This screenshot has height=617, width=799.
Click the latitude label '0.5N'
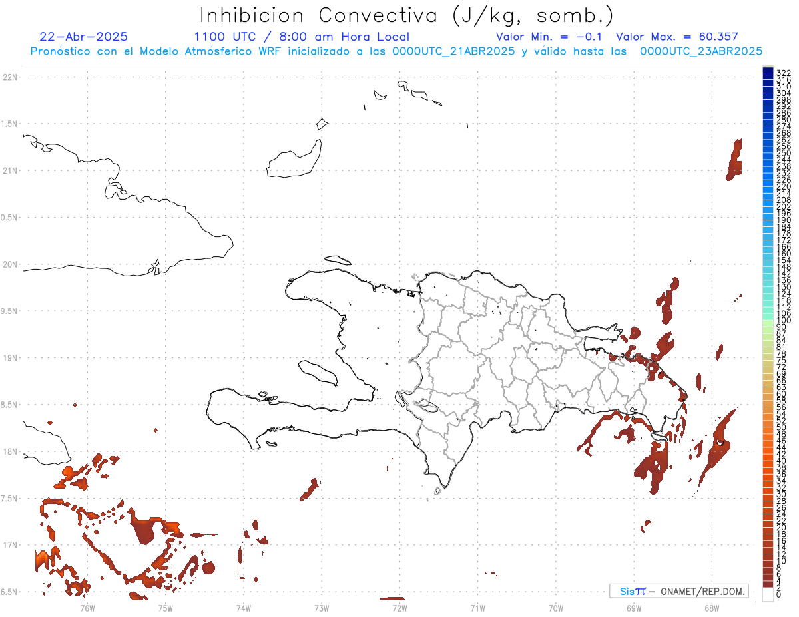click(x=9, y=218)
